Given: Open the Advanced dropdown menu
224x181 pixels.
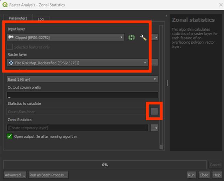Looking at the screenshot, I should coord(15,175).
